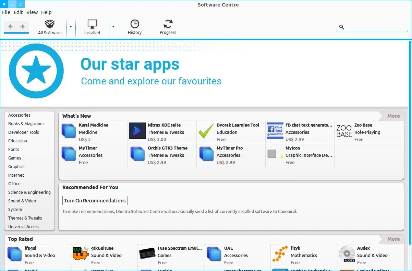
Task: Open Nitrux KDE suite app icon
Action: tap(137, 131)
